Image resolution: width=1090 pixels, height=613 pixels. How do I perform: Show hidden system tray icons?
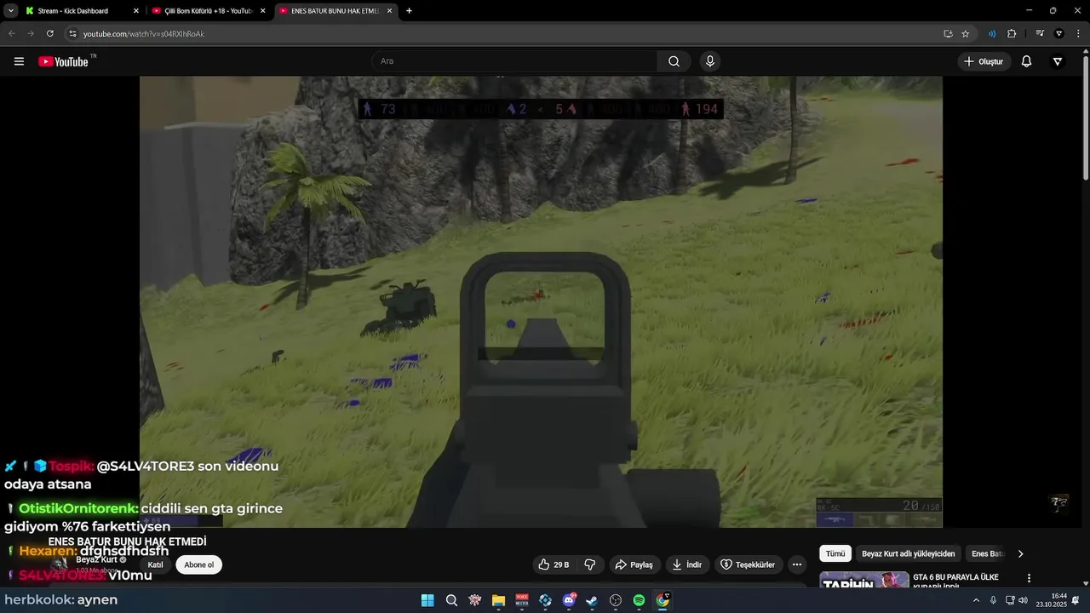pyautogui.click(x=976, y=600)
